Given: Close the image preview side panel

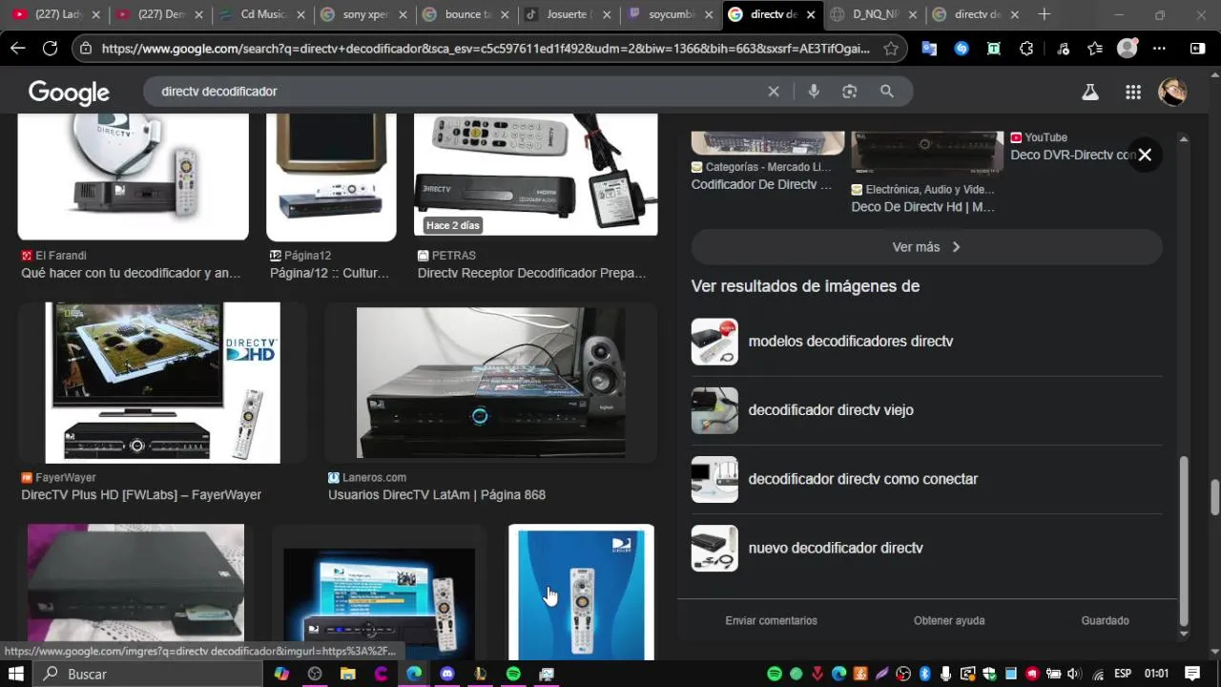Looking at the screenshot, I should click(x=1145, y=155).
